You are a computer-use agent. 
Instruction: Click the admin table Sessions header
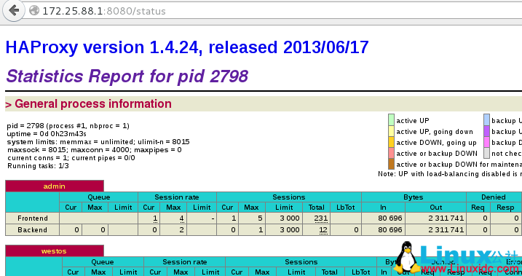click(x=289, y=197)
